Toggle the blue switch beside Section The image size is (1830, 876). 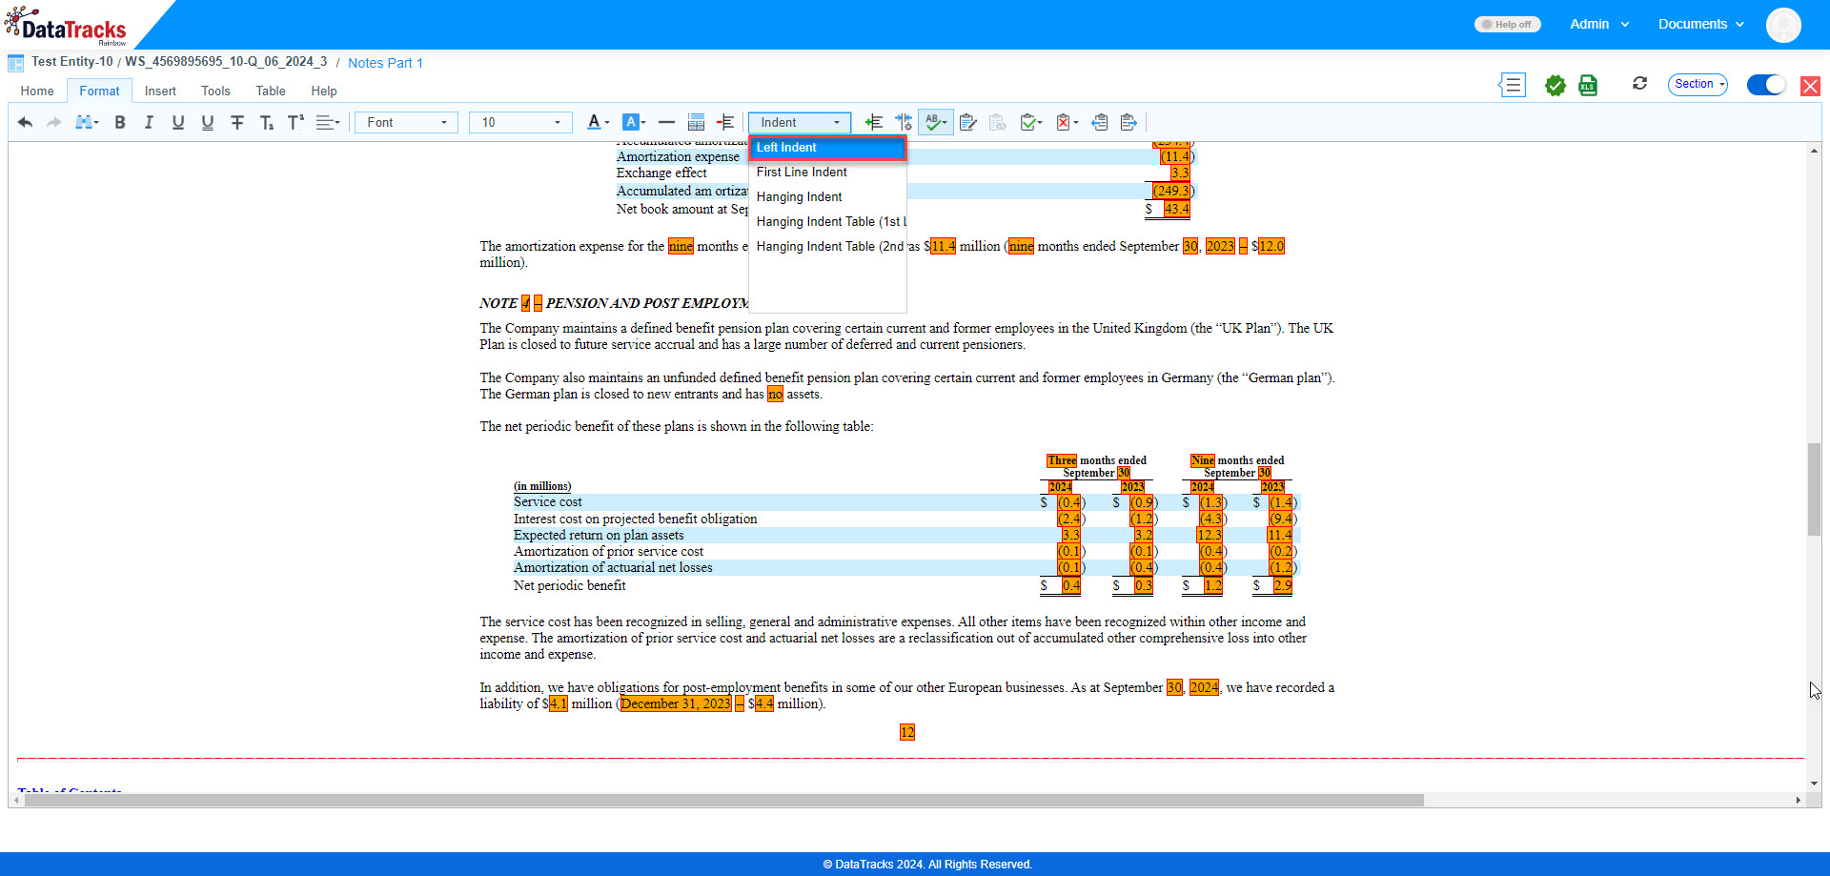[x=1766, y=85]
